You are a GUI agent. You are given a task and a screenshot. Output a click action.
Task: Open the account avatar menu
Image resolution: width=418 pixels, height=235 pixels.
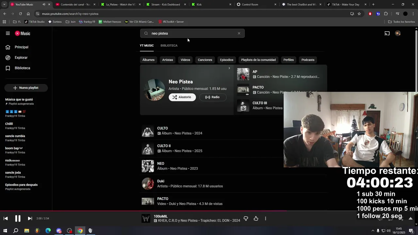pos(398,33)
